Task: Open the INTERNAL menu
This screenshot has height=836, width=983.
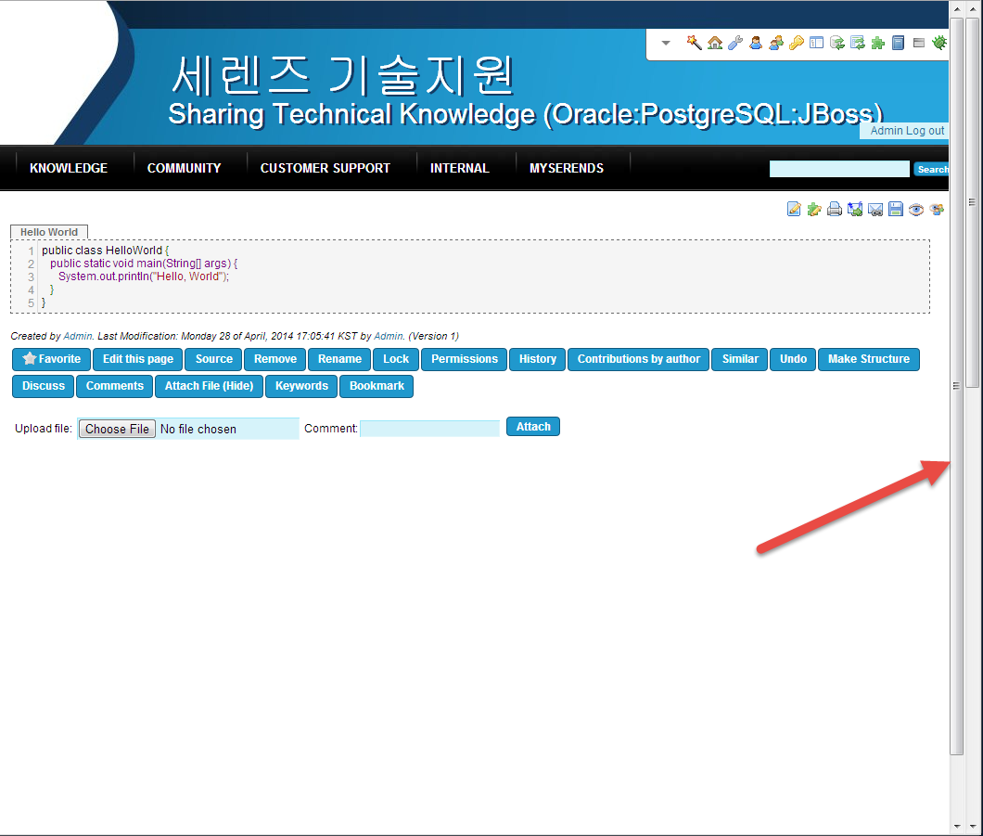Action: (459, 168)
